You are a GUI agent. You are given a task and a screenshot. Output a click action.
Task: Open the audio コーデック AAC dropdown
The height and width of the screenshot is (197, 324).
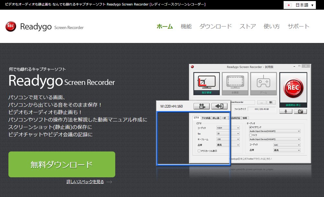coord(287,145)
